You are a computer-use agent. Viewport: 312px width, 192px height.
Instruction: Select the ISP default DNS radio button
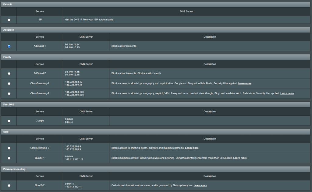(x=9, y=20)
